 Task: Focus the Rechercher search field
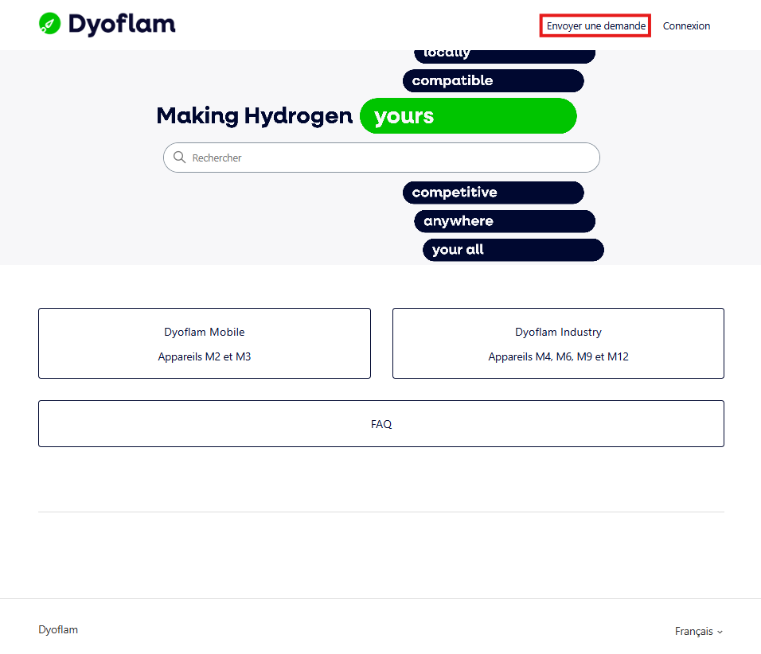381,158
